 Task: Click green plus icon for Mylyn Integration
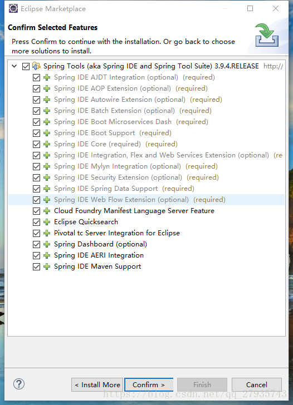pos(47,166)
